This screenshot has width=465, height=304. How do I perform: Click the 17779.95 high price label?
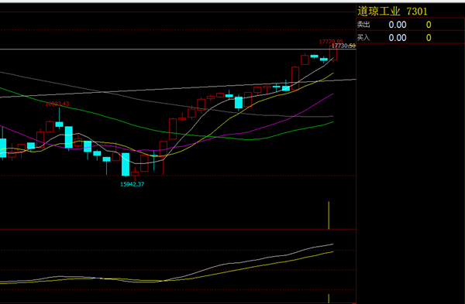[331, 42]
